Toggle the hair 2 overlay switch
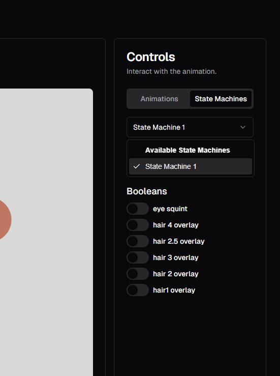 pos(138,274)
